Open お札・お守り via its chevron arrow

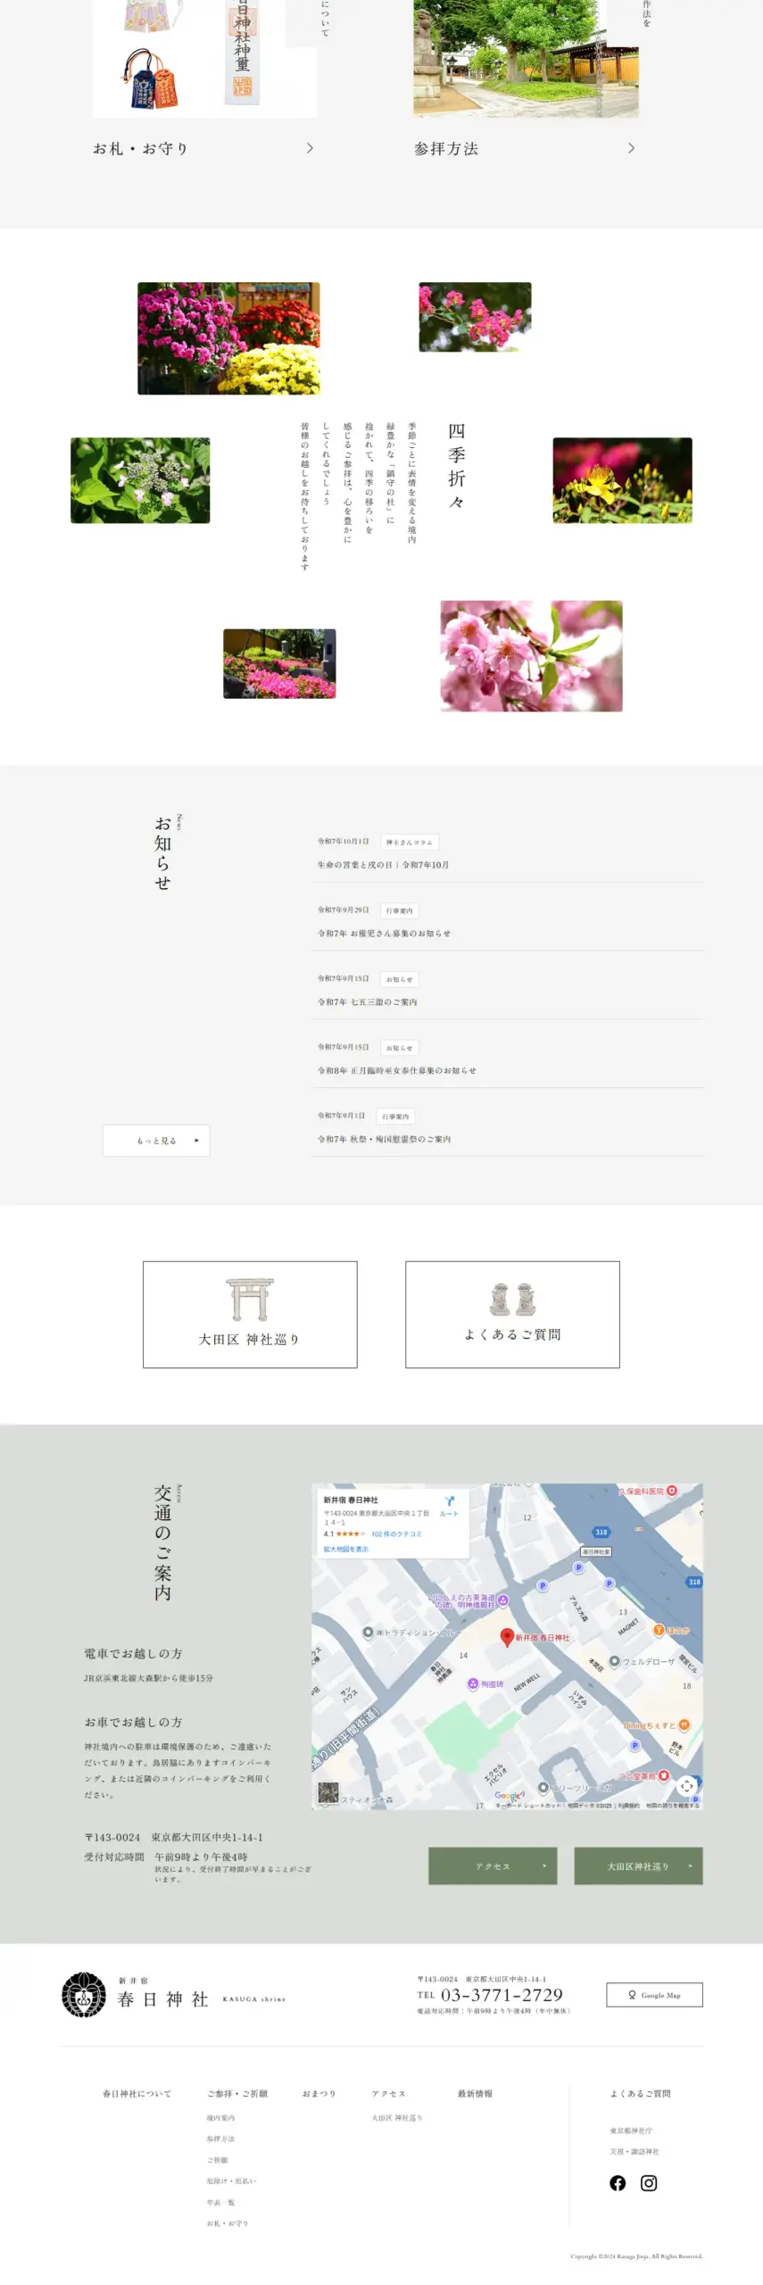click(x=310, y=148)
